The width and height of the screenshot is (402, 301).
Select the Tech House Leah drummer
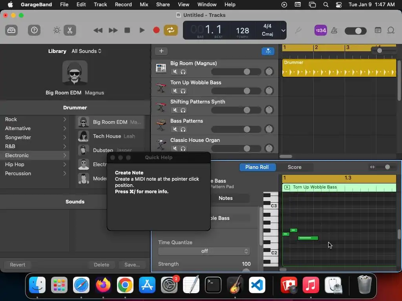point(110,136)
